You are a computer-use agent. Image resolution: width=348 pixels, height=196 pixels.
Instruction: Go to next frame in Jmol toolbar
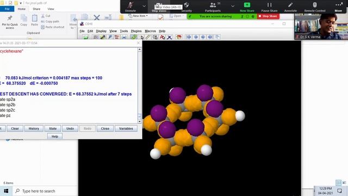tap(203, 37)
